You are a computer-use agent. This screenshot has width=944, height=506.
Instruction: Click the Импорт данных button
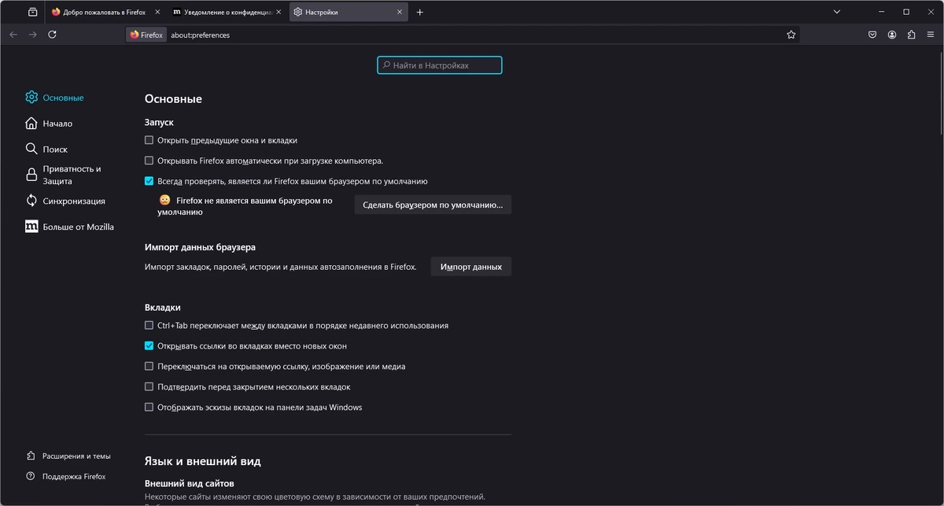point(471,267)
